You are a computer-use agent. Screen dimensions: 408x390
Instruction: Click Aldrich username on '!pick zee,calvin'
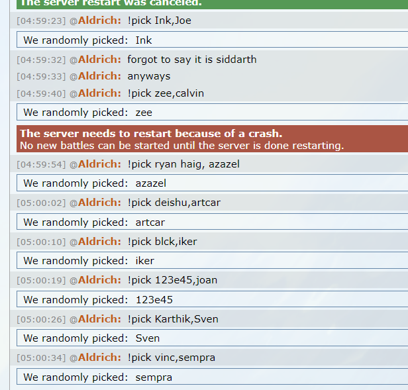tap(99, 93)
